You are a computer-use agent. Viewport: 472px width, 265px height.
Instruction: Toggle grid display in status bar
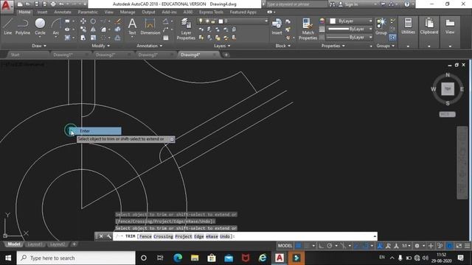tap(298, 246)
